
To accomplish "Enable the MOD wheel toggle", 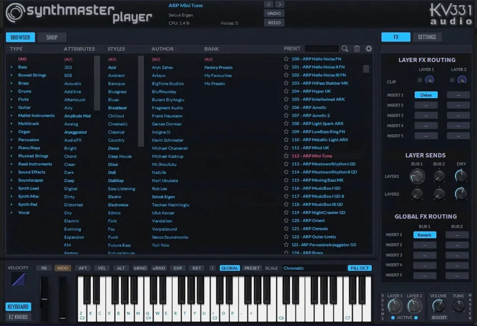I will click(62, 268).
